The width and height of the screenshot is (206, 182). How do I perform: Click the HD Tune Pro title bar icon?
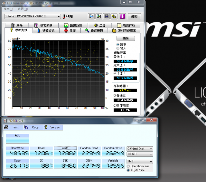pyautogui.click(x=4, y=3)
